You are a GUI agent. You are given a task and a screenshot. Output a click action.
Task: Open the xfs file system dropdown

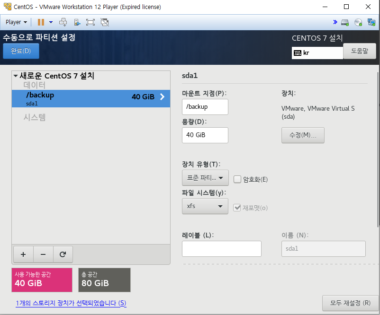pyautogui.click(x=205, y=206)
